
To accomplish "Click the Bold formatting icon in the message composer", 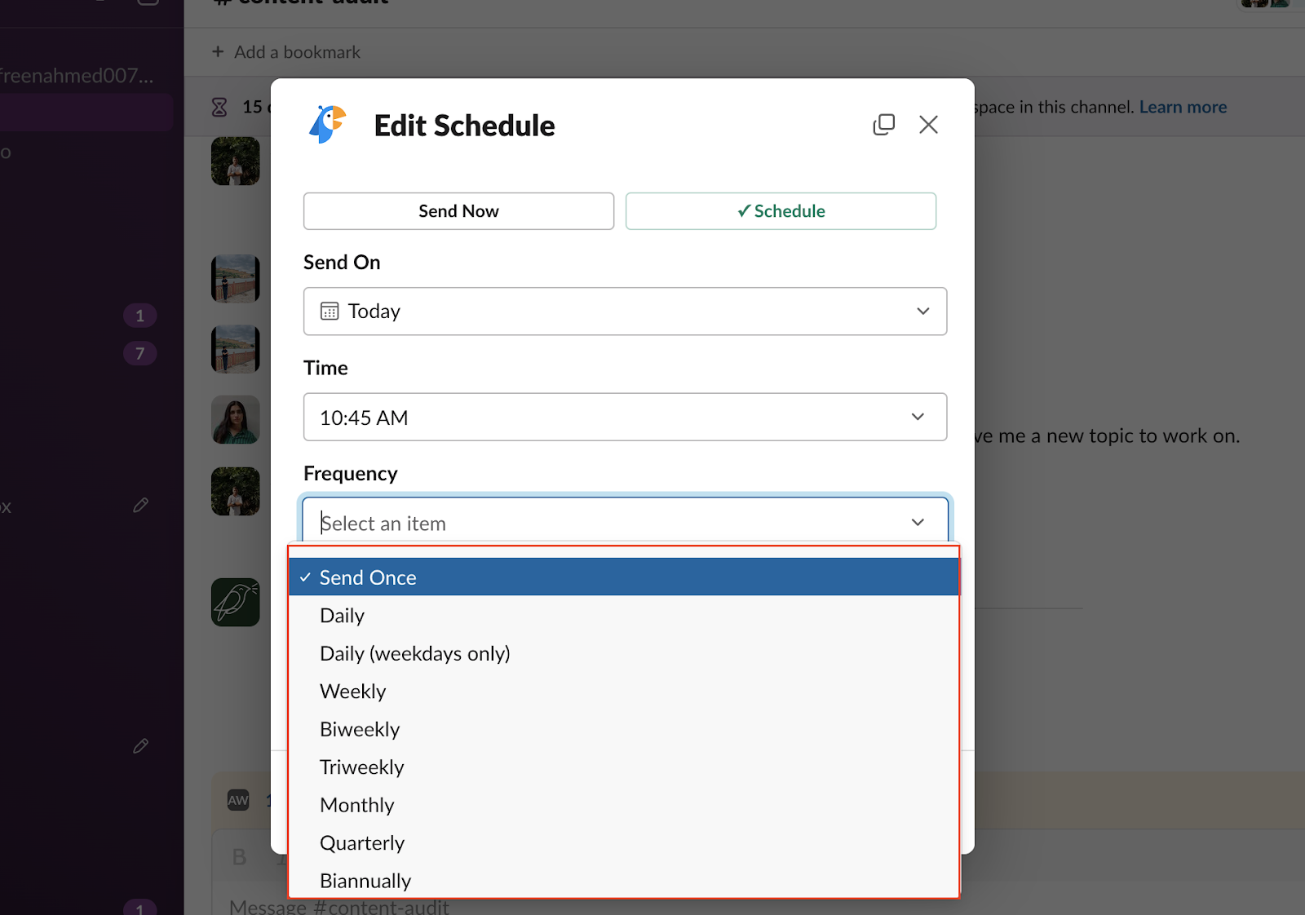I will (238, 856).
